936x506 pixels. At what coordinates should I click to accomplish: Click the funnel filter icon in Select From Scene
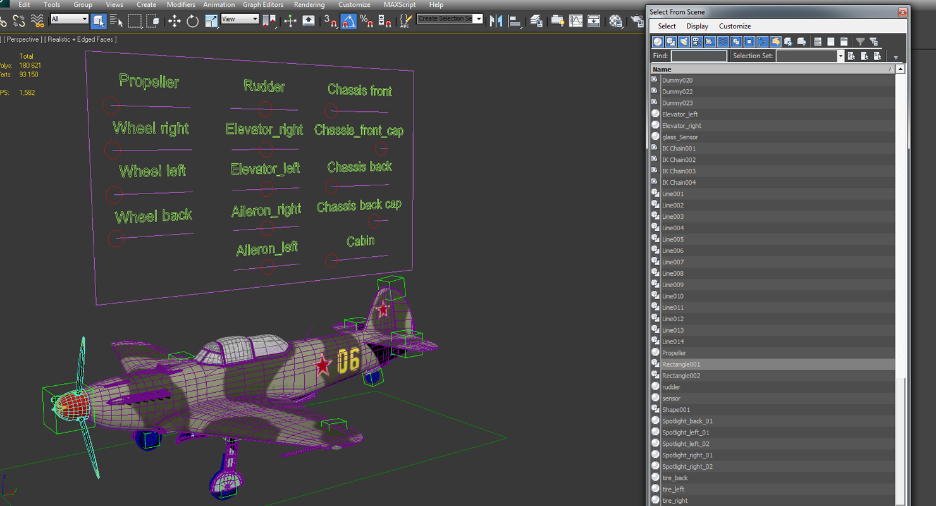pyautogui.click(x=860, y=42)
